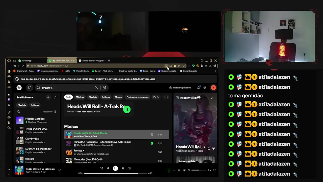Select the 'Memories (feat. Kid Cudi)' track row
Image resolution: width=323 pixels, height=182 pixels.
click(x=117, y=161)
